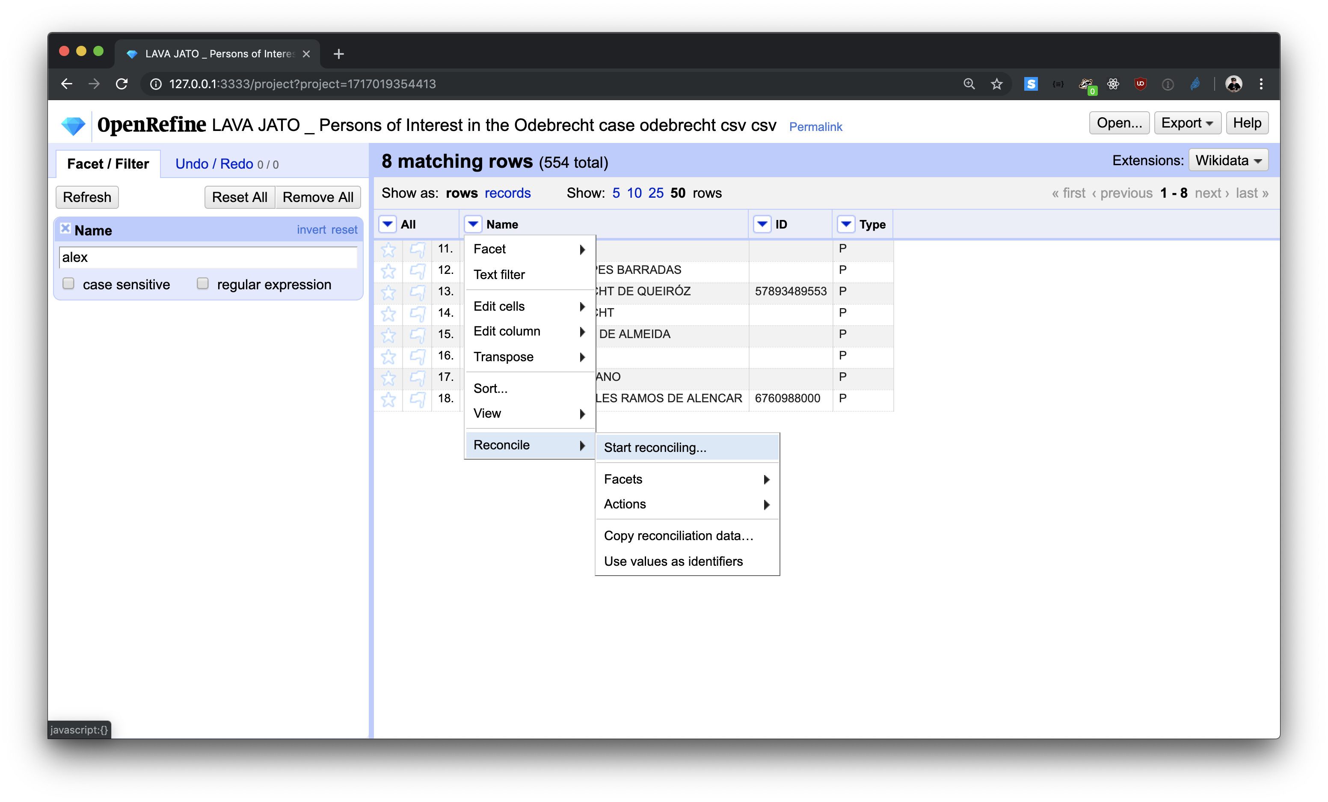Open the All column dropdown
Image resolution: width=1328 pixels, height=802 pixels.
pyautogui.click(x=388, y=224)
